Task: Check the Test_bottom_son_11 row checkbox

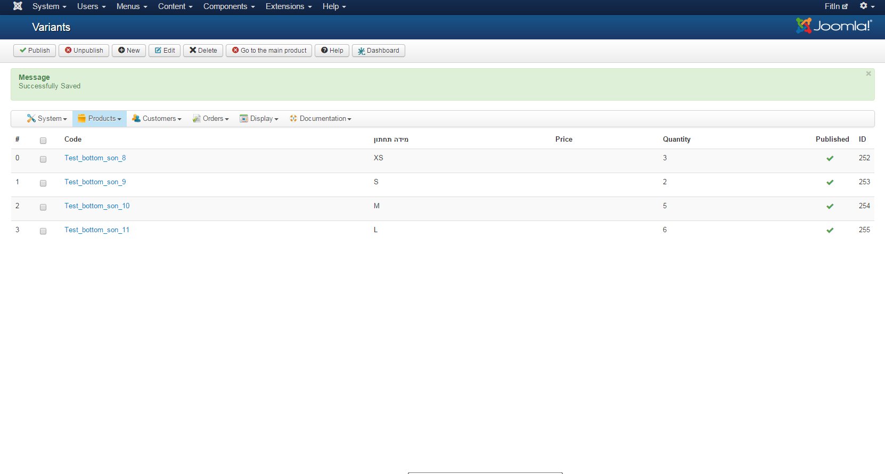Action: [x=43, y=231]
